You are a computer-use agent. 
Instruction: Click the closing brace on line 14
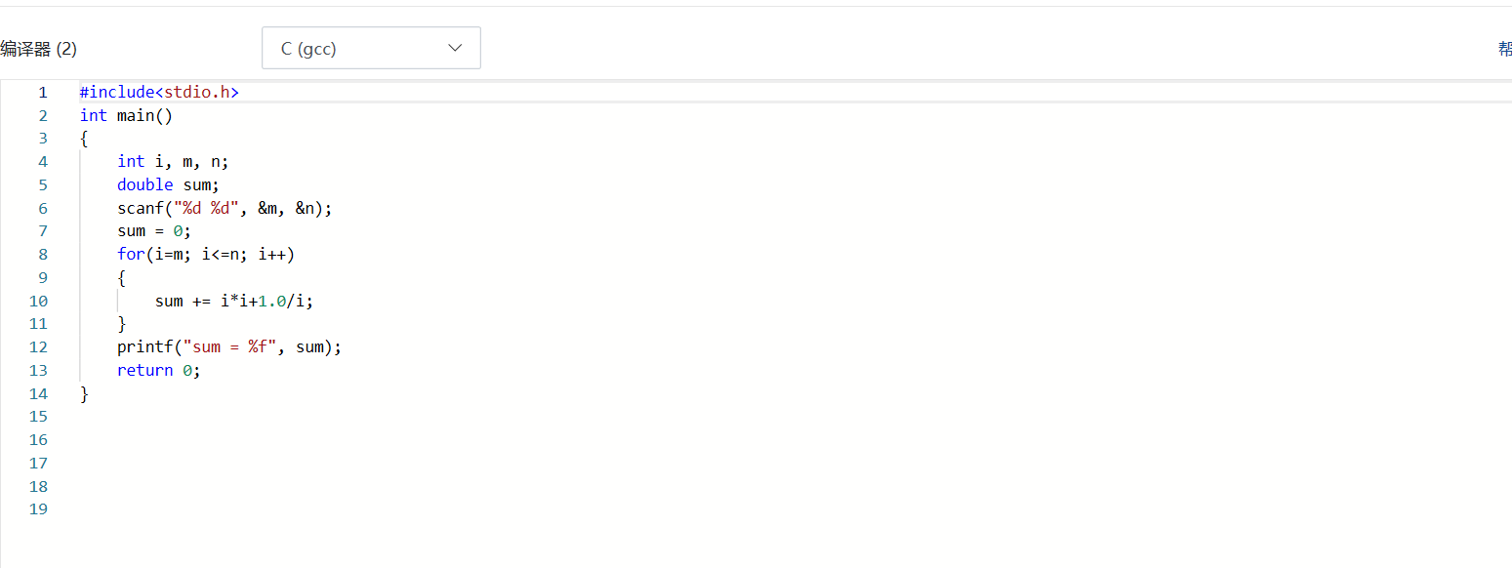coord(84,394)
